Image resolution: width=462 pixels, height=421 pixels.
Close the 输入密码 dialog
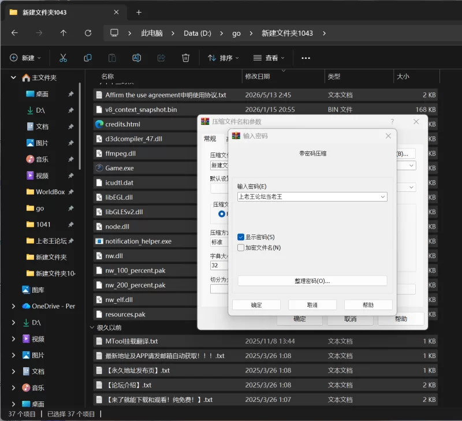[x=388, y=136]
